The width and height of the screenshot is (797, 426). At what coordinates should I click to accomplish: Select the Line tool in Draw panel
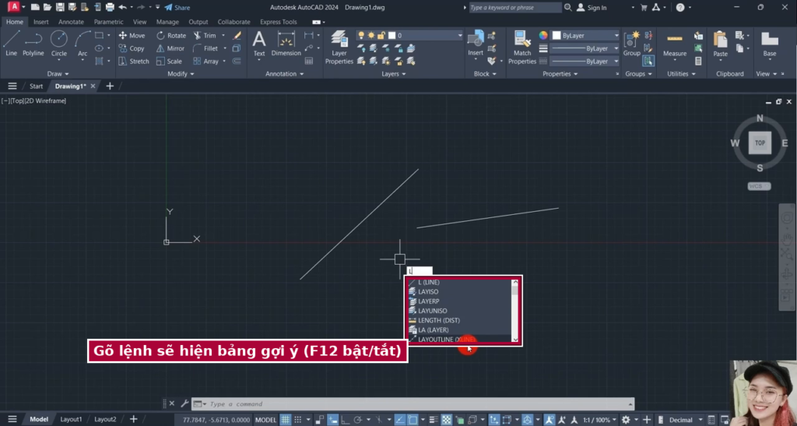(11, 43)
